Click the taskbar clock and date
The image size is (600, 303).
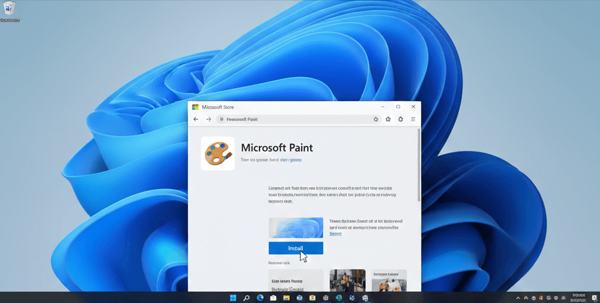[578, 297]
